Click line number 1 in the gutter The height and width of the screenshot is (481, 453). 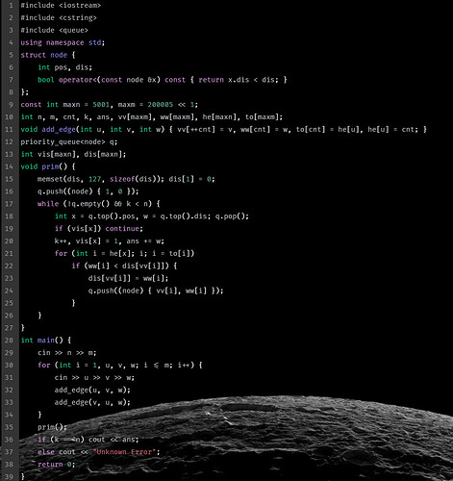click(x=12, y=6)
